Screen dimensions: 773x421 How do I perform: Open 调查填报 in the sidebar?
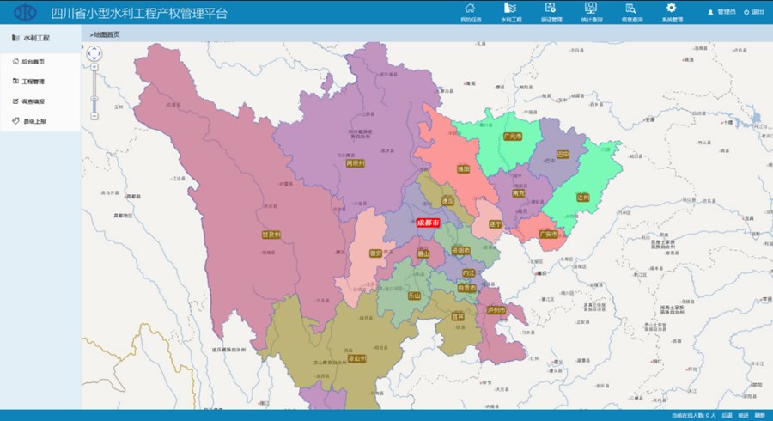click(x=33, y=101)
